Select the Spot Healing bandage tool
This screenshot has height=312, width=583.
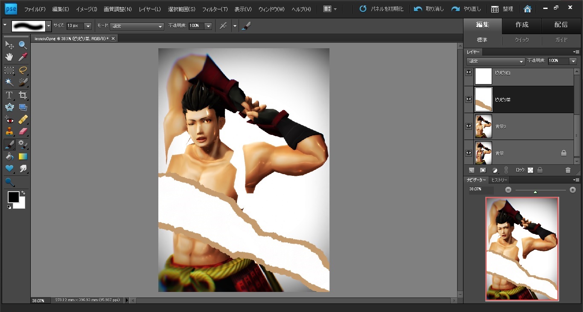click(x=23, y=120)
